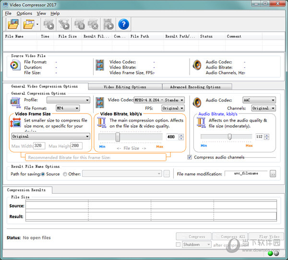This screenshot has width=288, height=260.
Task: Expand the arrow next to add-folder icon
Action: [x=37, y=25]
